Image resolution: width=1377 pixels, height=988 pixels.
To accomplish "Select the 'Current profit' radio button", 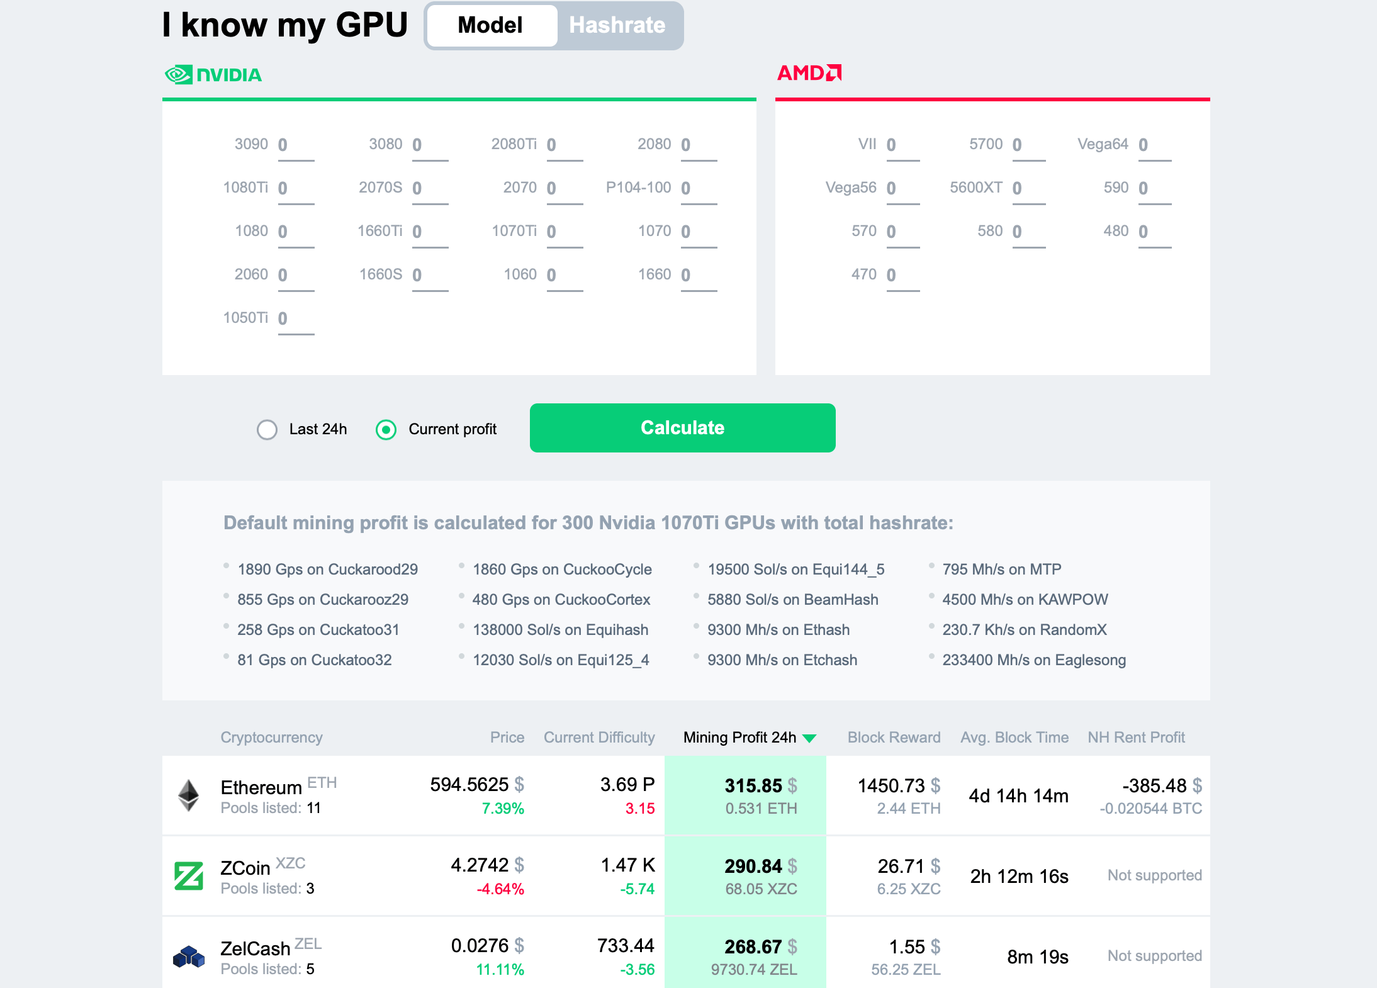I will click(387, 428).
